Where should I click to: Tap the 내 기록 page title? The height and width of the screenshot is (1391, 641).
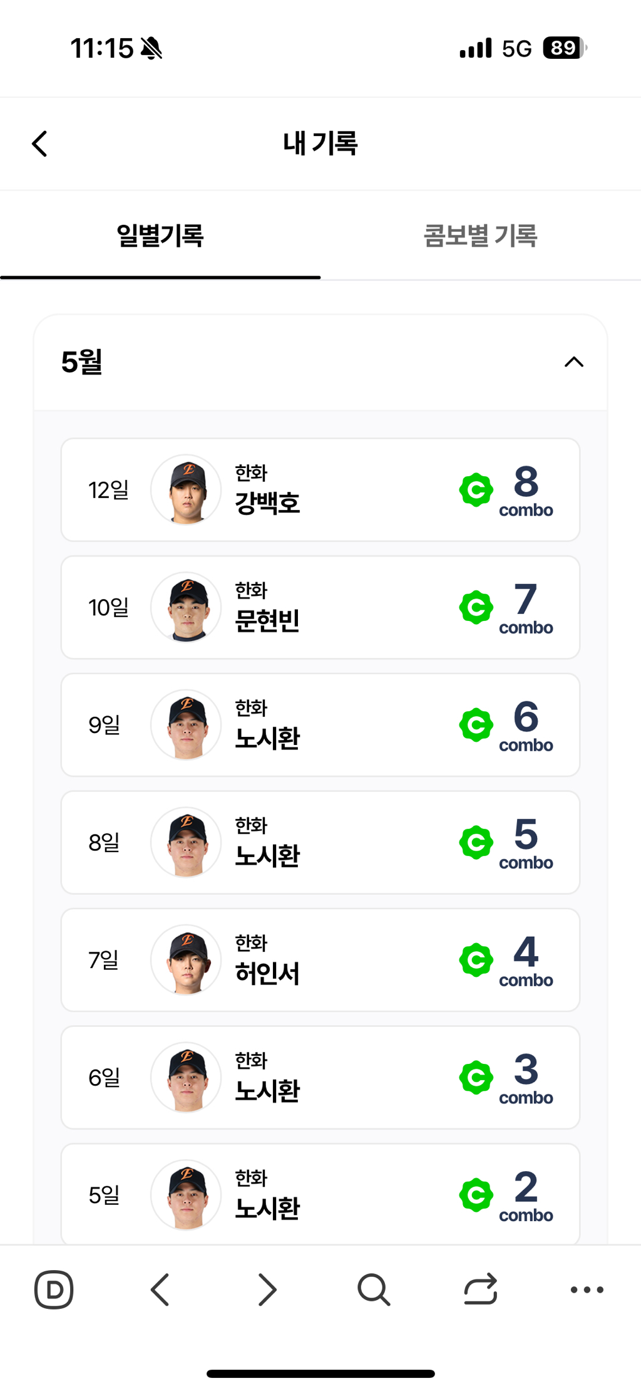click(320, 143)
